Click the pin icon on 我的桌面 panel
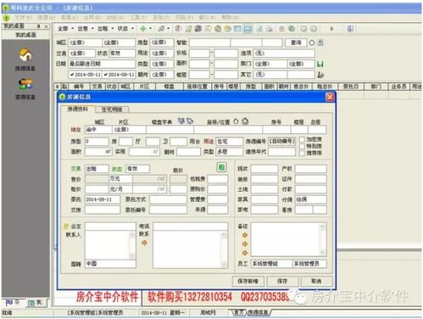 (39, 26)
